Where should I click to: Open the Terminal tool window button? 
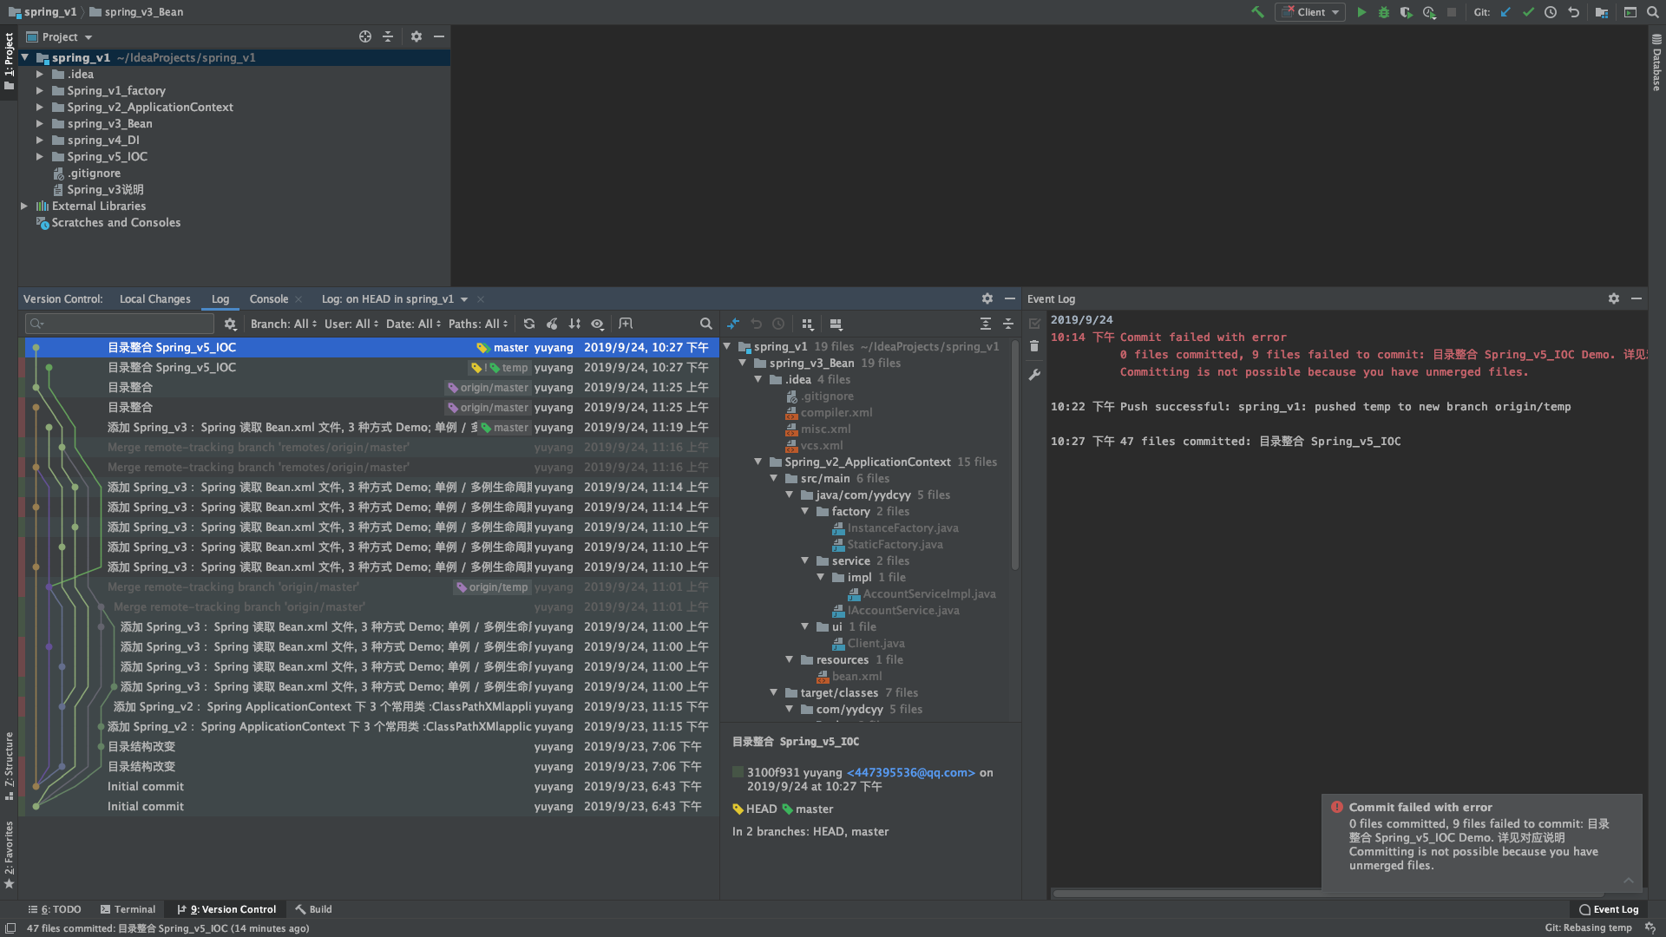pyautogui.click(x=128, y=908)
